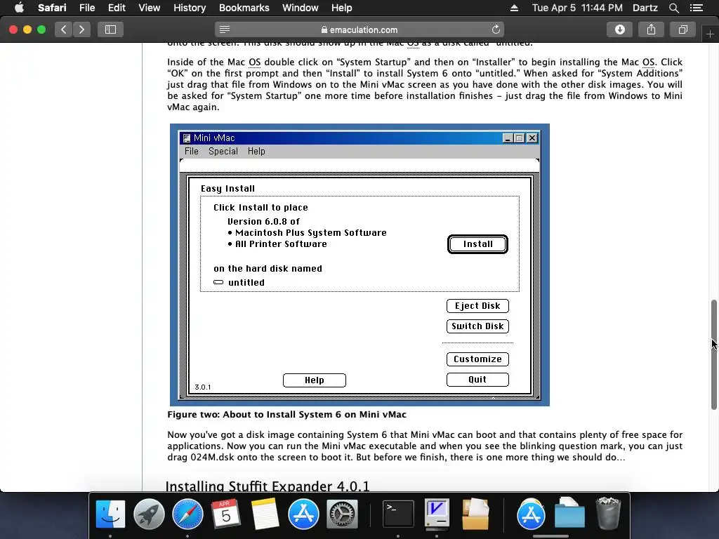Switch to Safari compass in Dock
Screen dimensions: 719x539
pyautogui.click(x=187, y=514)
